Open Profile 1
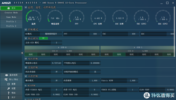 click(11, 22)
